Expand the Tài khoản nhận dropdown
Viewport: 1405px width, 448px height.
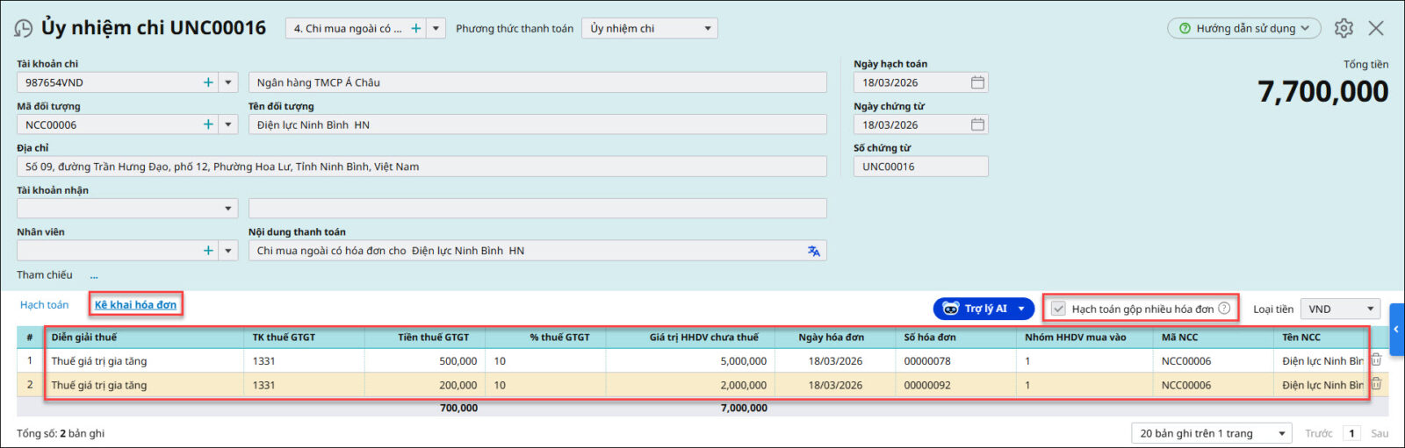pos(227,209)
